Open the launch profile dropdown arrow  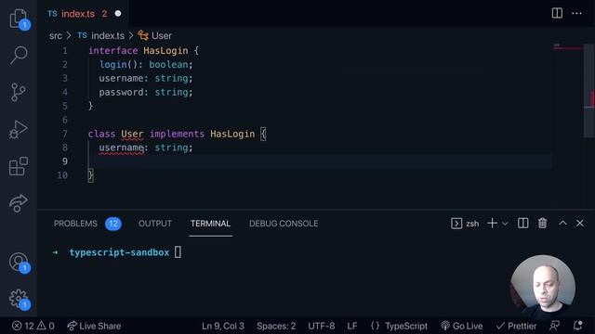pyautogui.click(x=505, y=224)
